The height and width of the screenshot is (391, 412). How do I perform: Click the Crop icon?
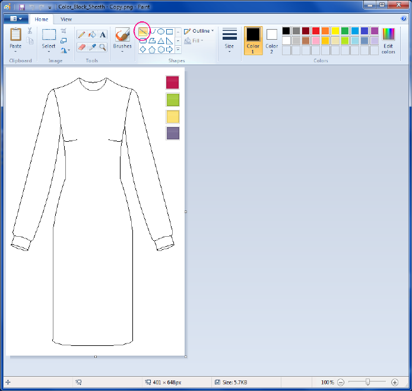pos(64,31)
